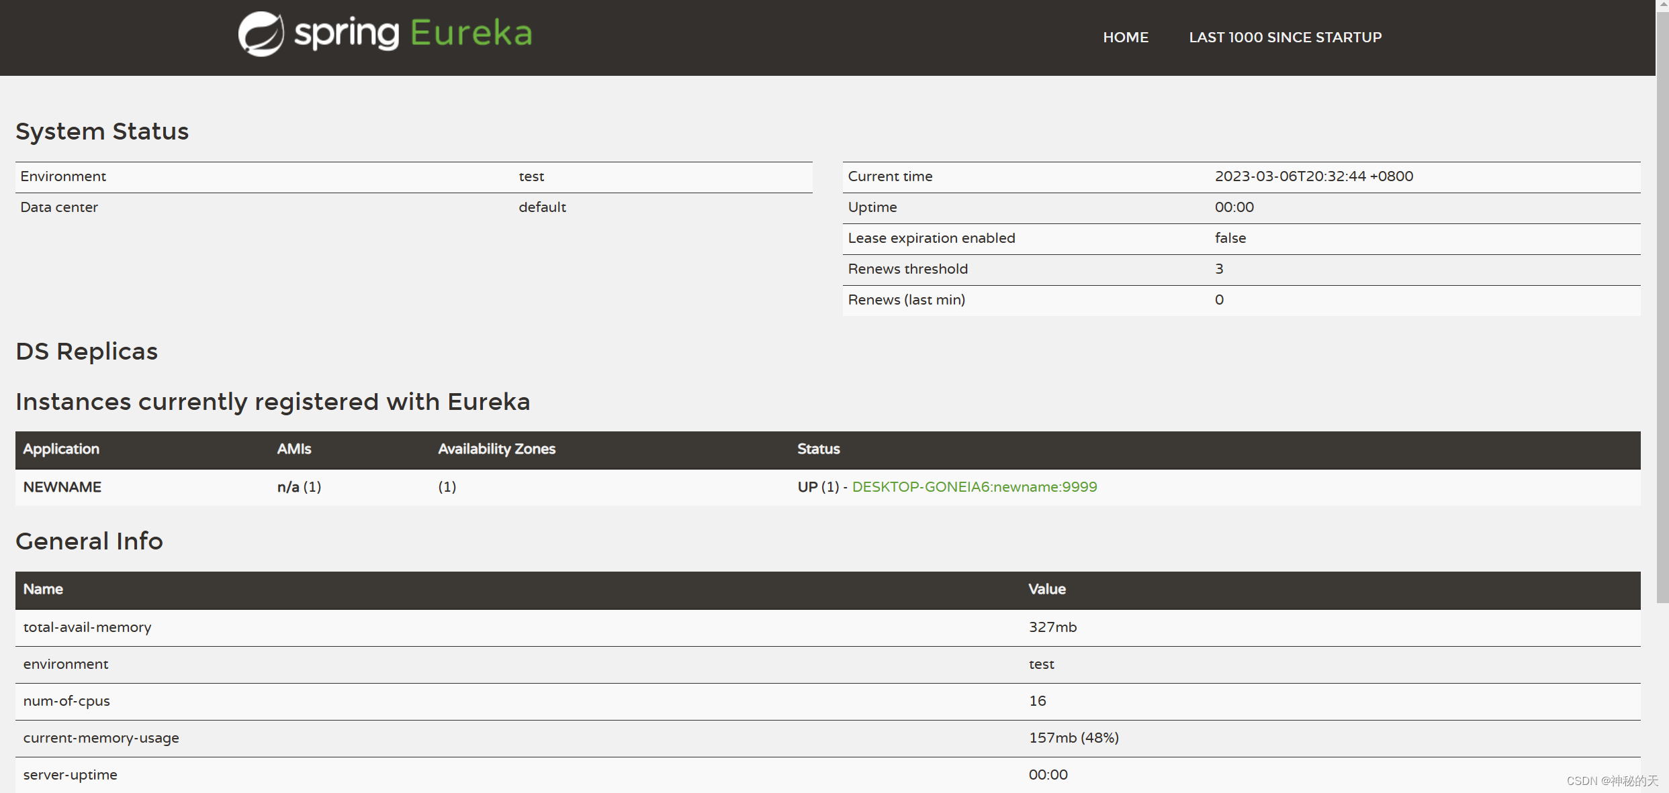Image resolution: width=1669 pixels, height=793 pixels.
Task: Select the NEWNAME application cell
Action: pos(62,487)
